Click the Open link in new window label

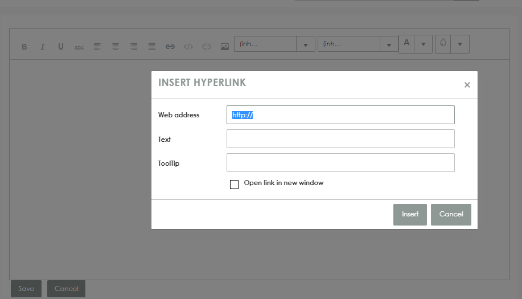point(283,183)
